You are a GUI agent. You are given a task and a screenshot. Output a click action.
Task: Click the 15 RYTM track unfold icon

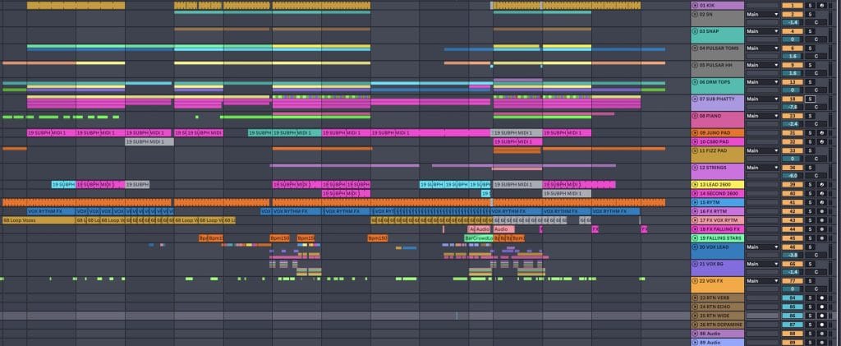point(696,201)
